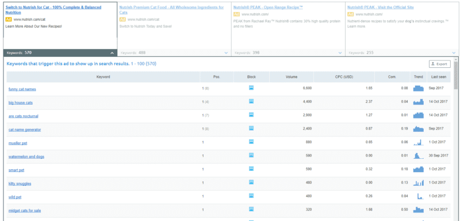Image resolution: width=460 pixels, height=221 pixels.
Task: Collapse the Keywords 570 panel arrow
Action: [x=112, y=53]
